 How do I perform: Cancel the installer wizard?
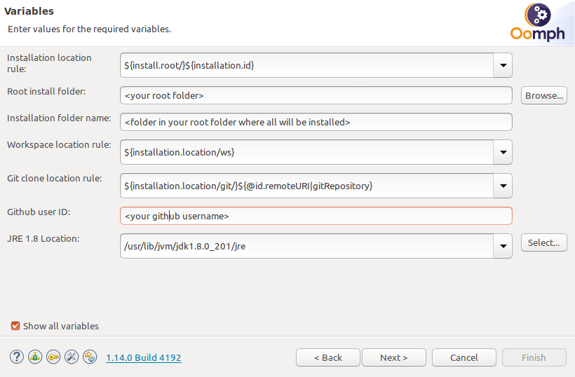tap(464, 357)
